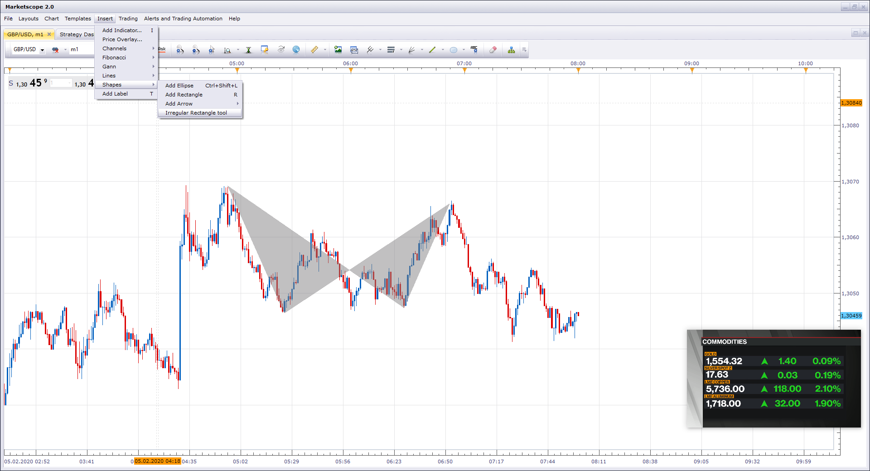Select the eraser tool icon
The height and width of the screenshot is (471, 870).
[x=493, y=49]
